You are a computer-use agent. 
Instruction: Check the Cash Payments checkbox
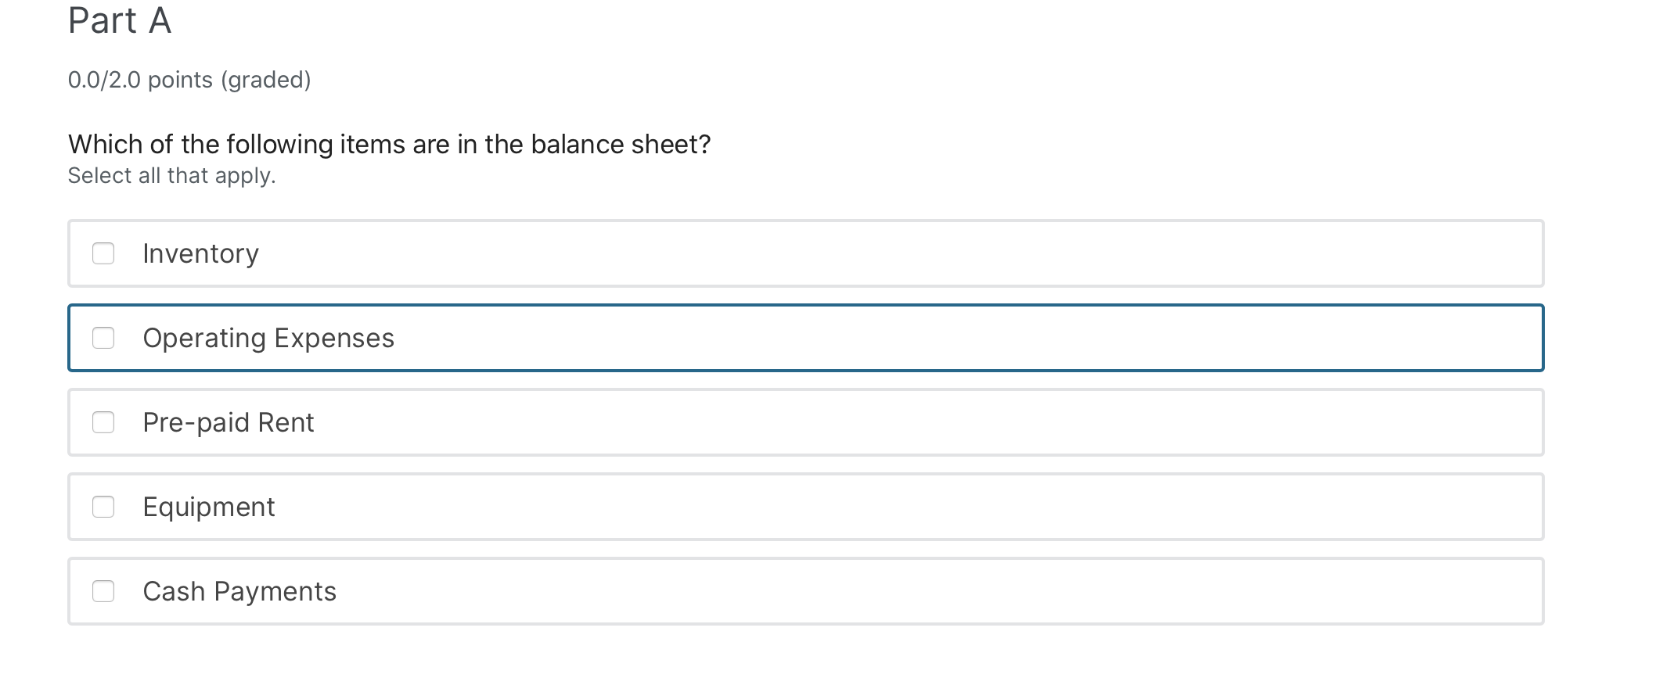pos(104,591)
